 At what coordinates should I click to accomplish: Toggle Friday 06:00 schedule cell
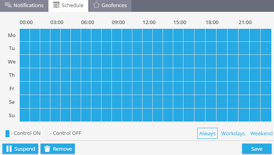[86, 88]
